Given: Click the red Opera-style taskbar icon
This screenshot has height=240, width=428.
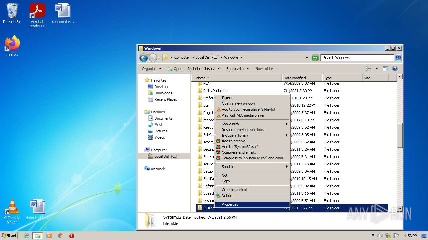Looking at the screenshot, I should click(72, 236).
